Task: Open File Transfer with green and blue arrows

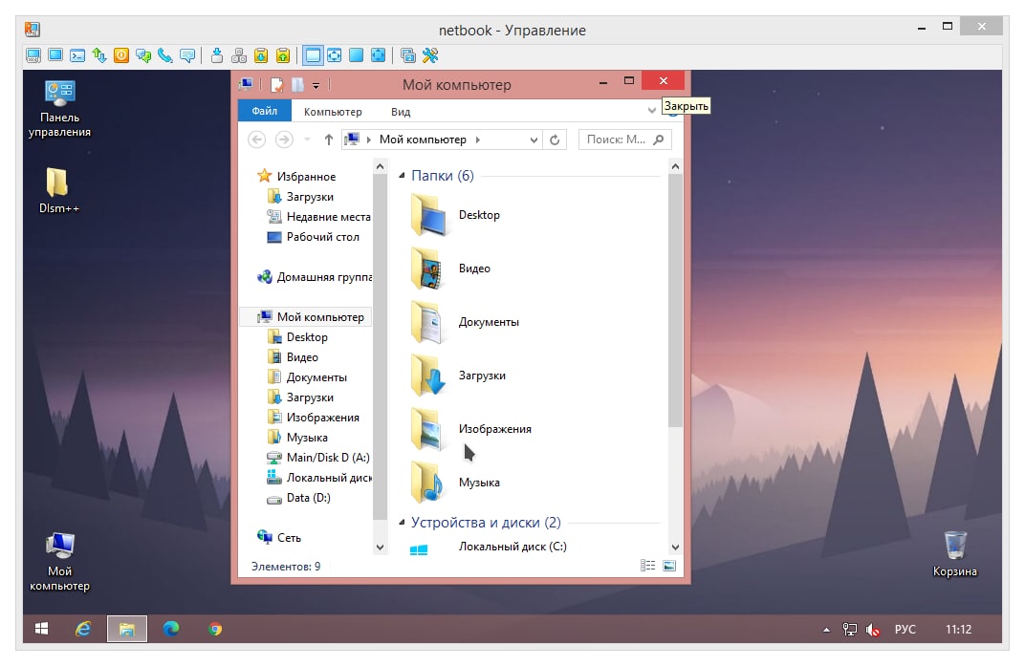Action: pos(99,55)
